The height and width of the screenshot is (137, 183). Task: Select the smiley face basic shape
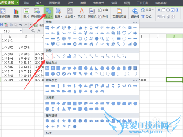[x=53, y=74]
